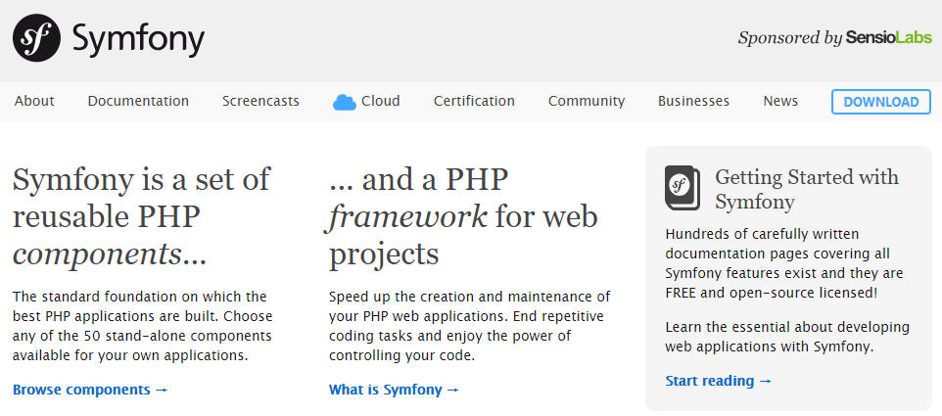Viewport: 942px width, 416px height.
Task: Click the Getting Started book icon
Action: pos(683,187)
